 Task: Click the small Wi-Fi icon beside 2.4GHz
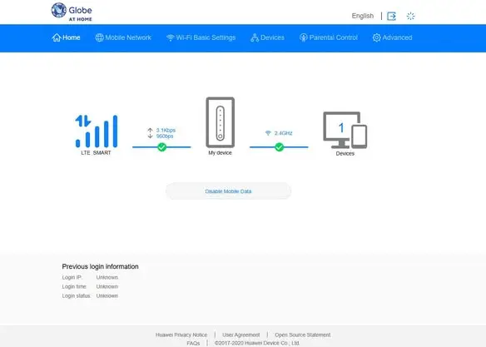point(268,133)
